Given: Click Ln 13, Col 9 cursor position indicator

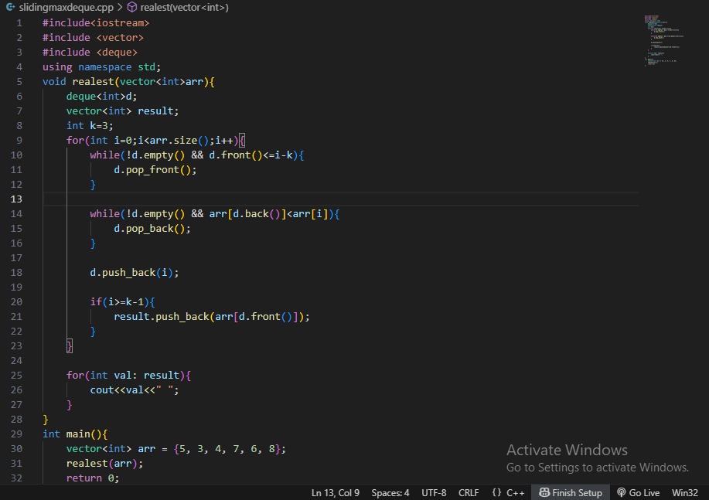Looking at the screenshot, I should 335,493.
